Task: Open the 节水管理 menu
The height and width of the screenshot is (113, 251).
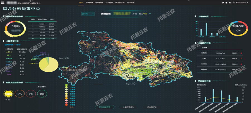Action: tap(109, 2)
